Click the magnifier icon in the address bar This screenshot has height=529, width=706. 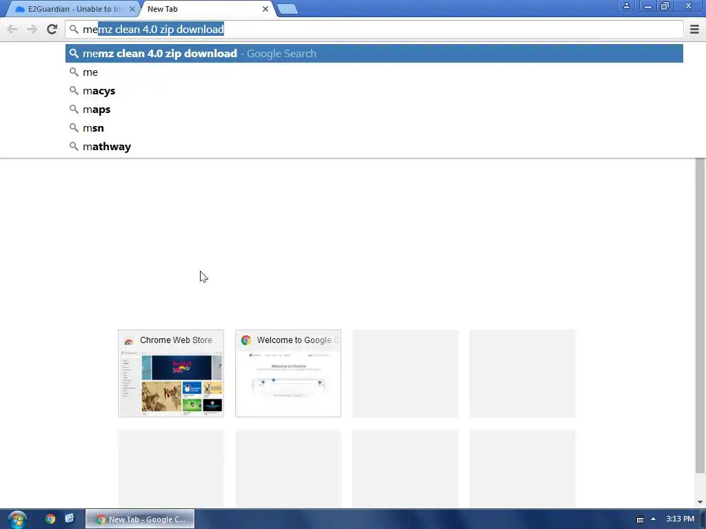pyautogui.click(x=74, y=29)
